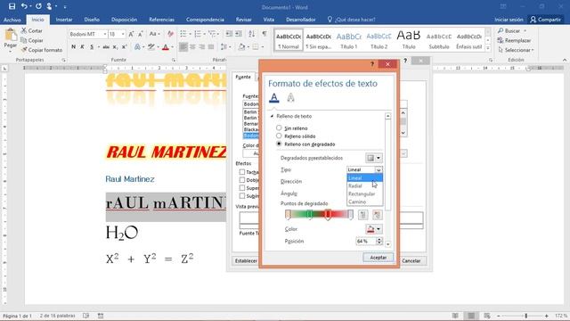The image size is (570, 321).
Task: Click Aceptar in text effects dialog
Action: (378, 258)
